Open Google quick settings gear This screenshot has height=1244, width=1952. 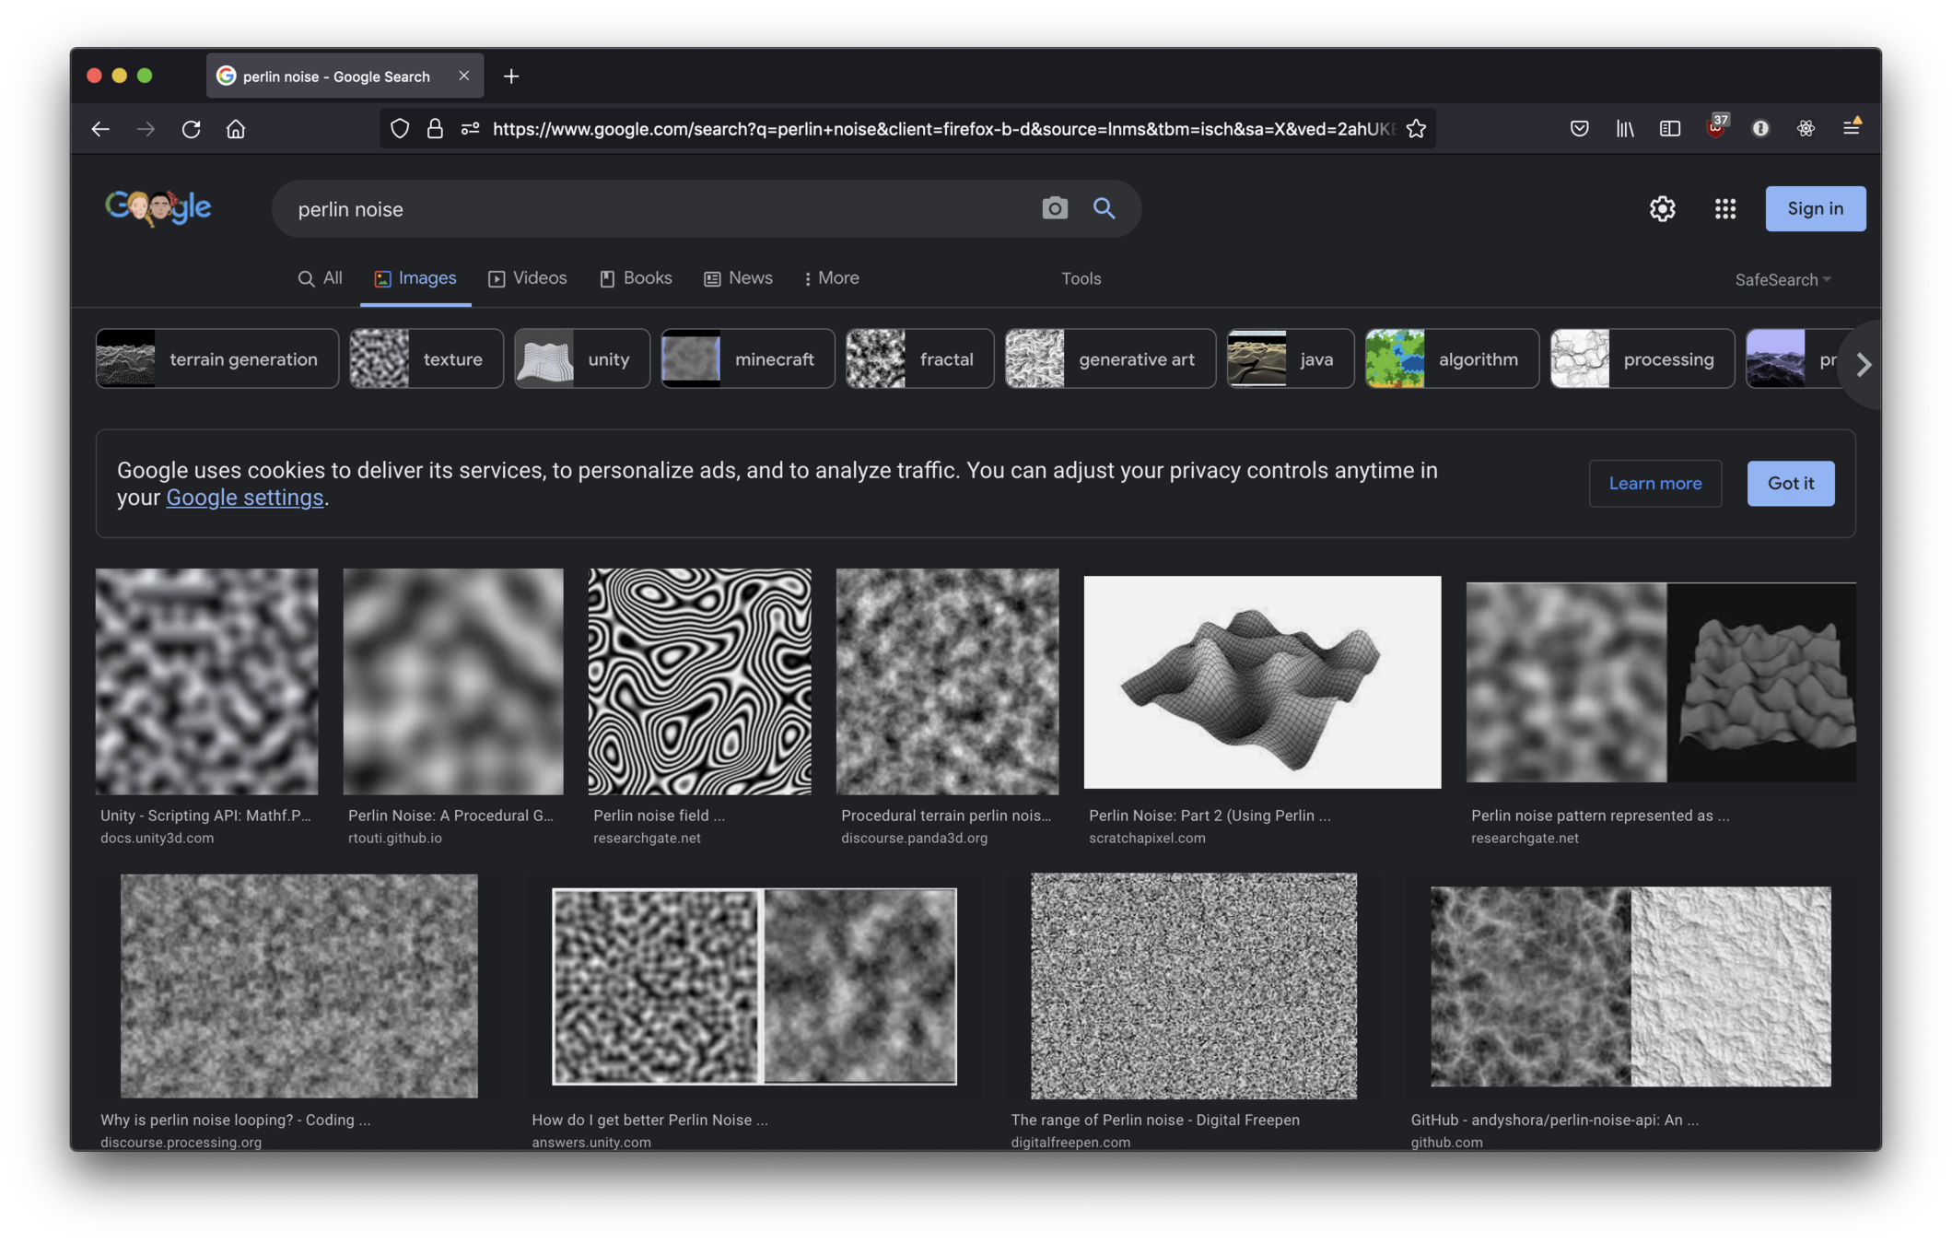coord(1662,208)
